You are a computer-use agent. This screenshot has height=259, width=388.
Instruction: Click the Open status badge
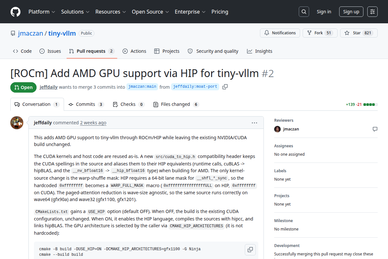pos(23,87)
